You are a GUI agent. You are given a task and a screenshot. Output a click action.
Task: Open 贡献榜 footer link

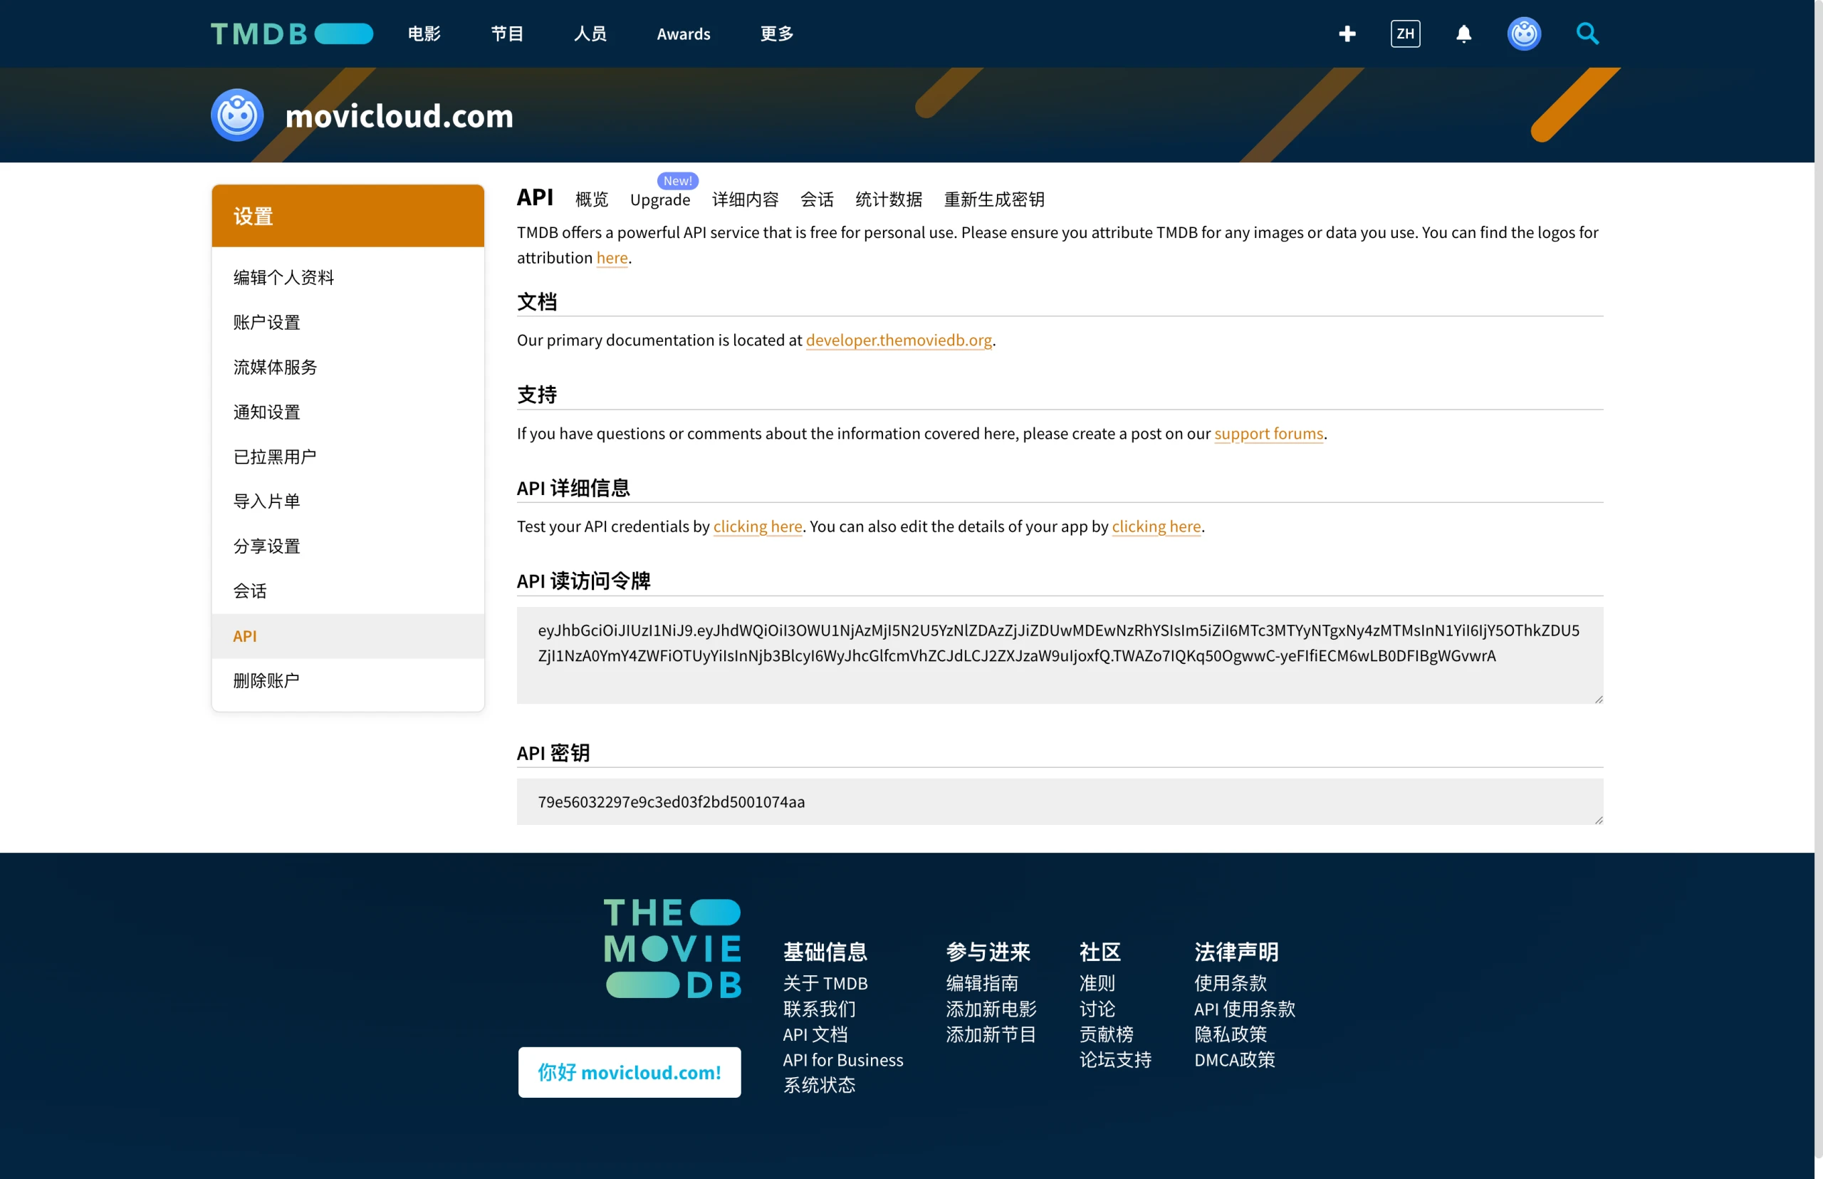click(1106, 1034)
